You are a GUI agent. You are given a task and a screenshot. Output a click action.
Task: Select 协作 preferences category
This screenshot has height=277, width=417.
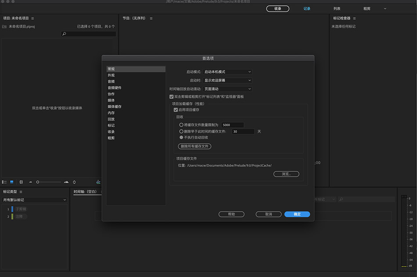[x=136, y=94]
